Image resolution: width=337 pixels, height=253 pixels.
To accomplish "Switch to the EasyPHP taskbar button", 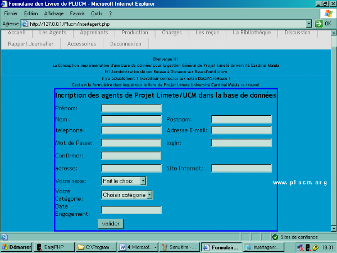I will pos(54,247).
